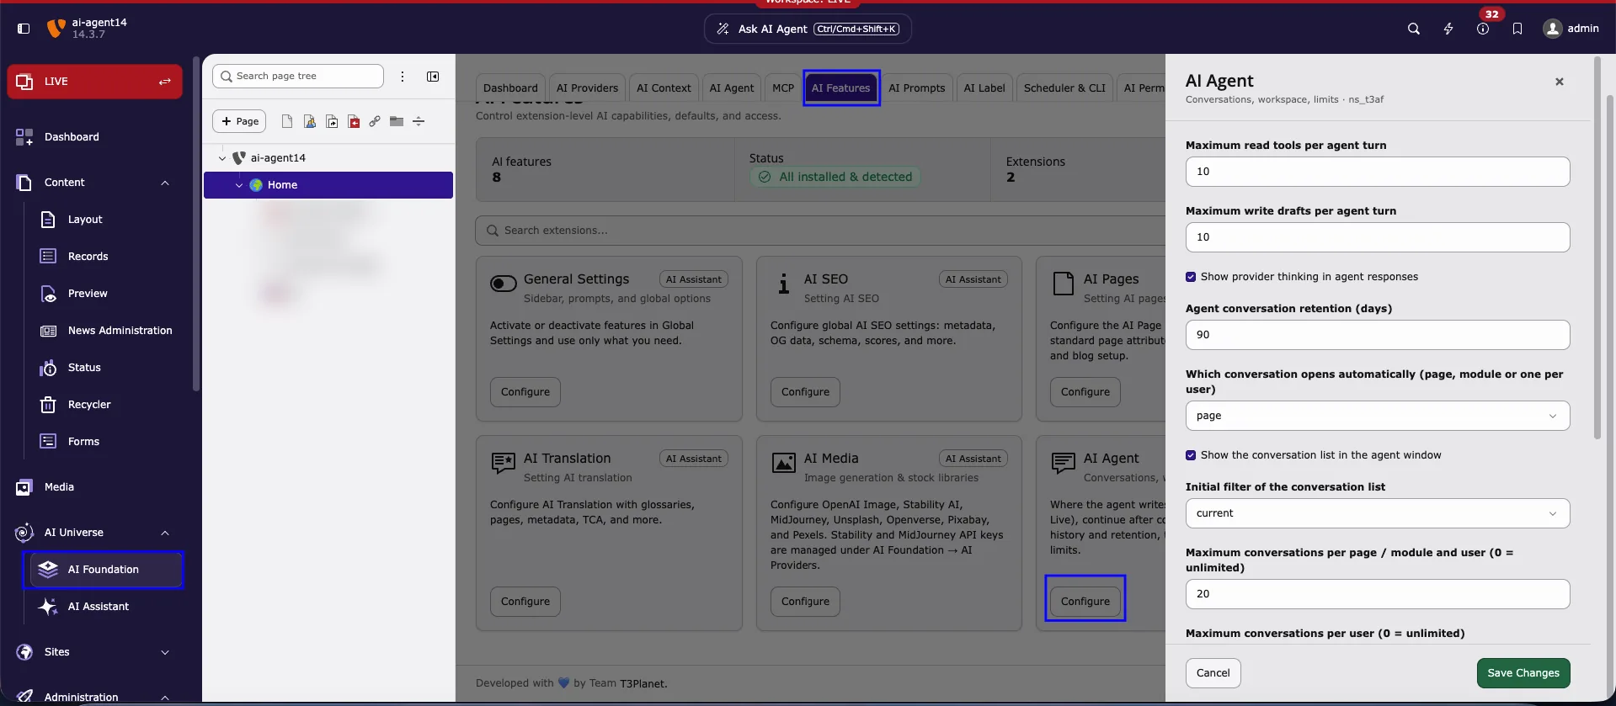Click the Ask AI Agent button
Viewport: 1616px width, 706px height.
[808, 29]
